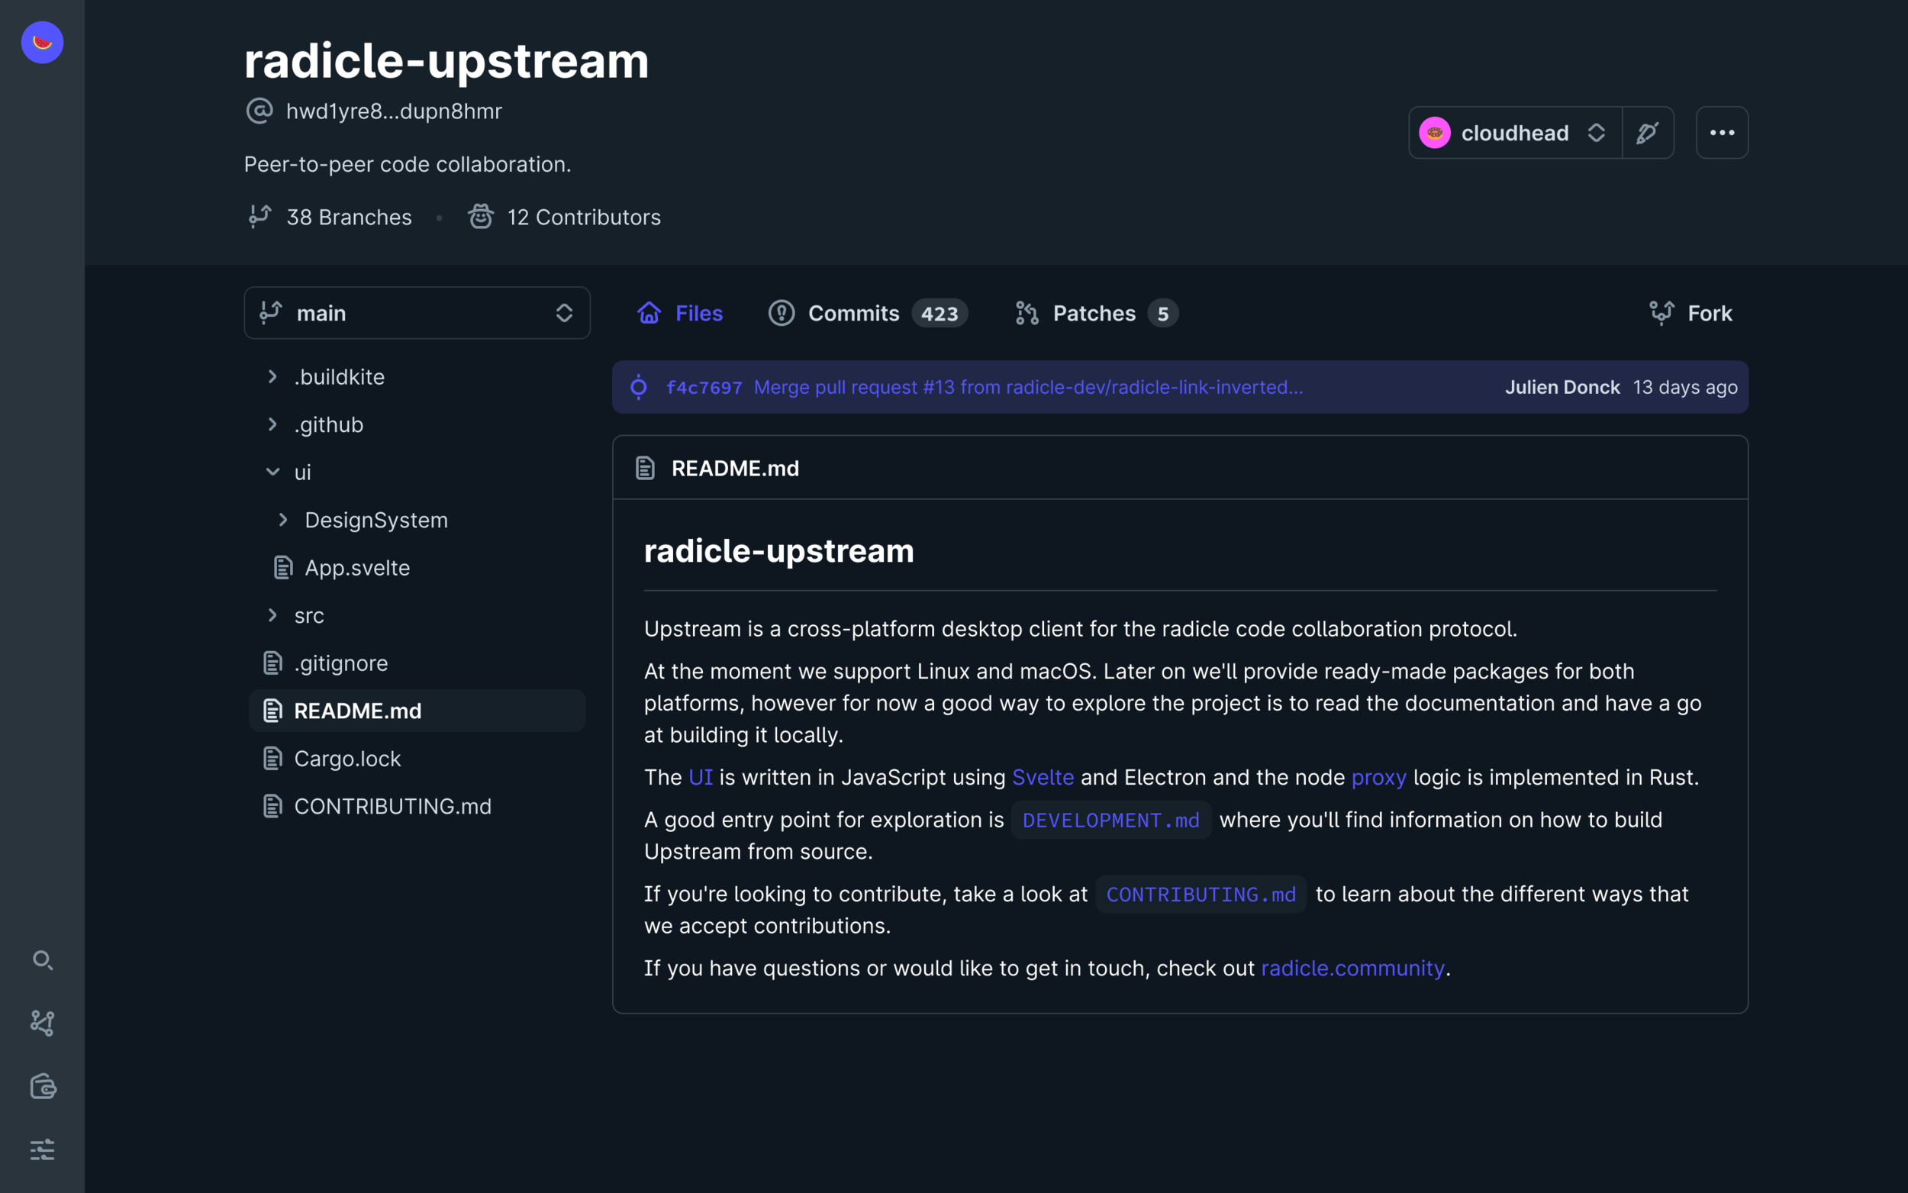
Task: Open the ellipsis more-options menu
Action: tap(1722, 133)
